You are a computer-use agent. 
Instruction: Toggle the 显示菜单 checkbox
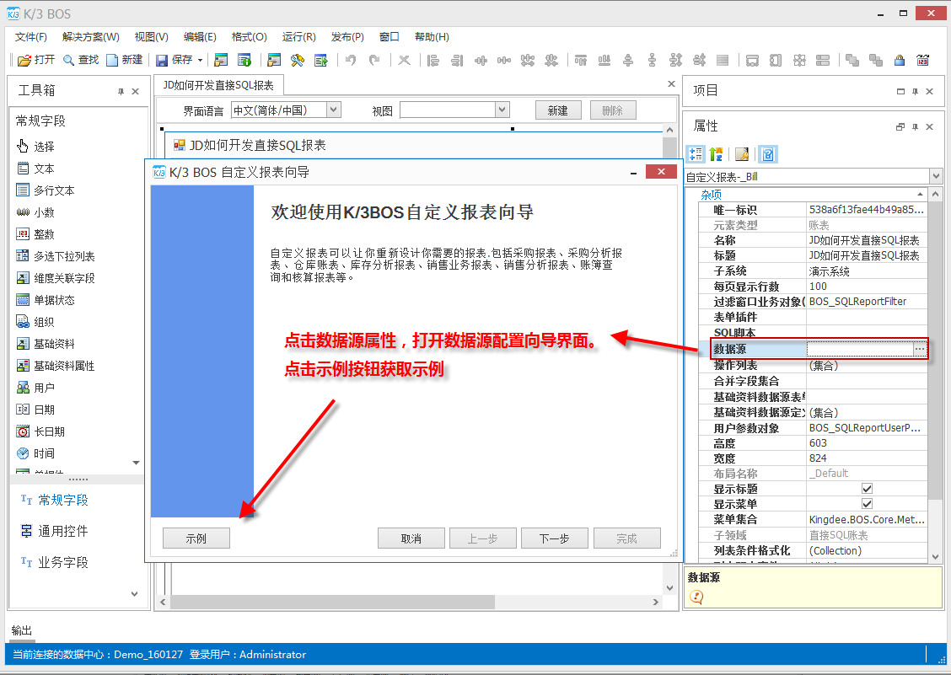[x=867, y=503]
